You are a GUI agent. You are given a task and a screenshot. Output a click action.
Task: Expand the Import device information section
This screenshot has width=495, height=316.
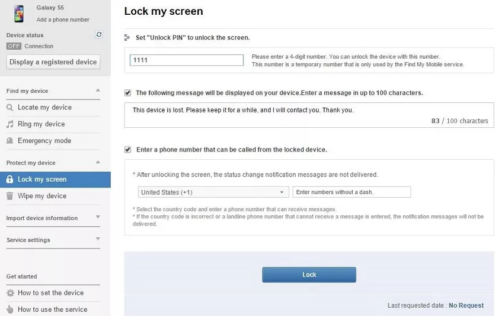coord(98,218)
